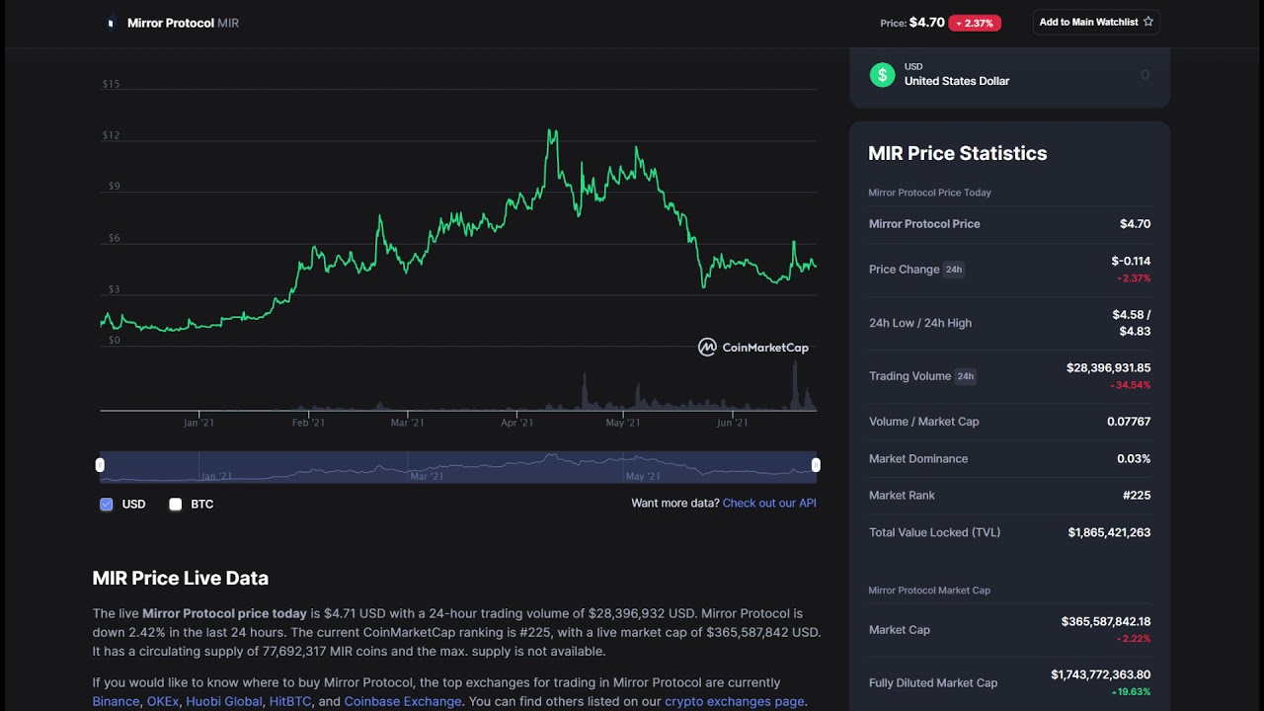Image resolution: width=1264 pixels, height=711 pixels.
Task: Click the Volume / Market Cap value 0.07767
Action: coord(1129,422)
